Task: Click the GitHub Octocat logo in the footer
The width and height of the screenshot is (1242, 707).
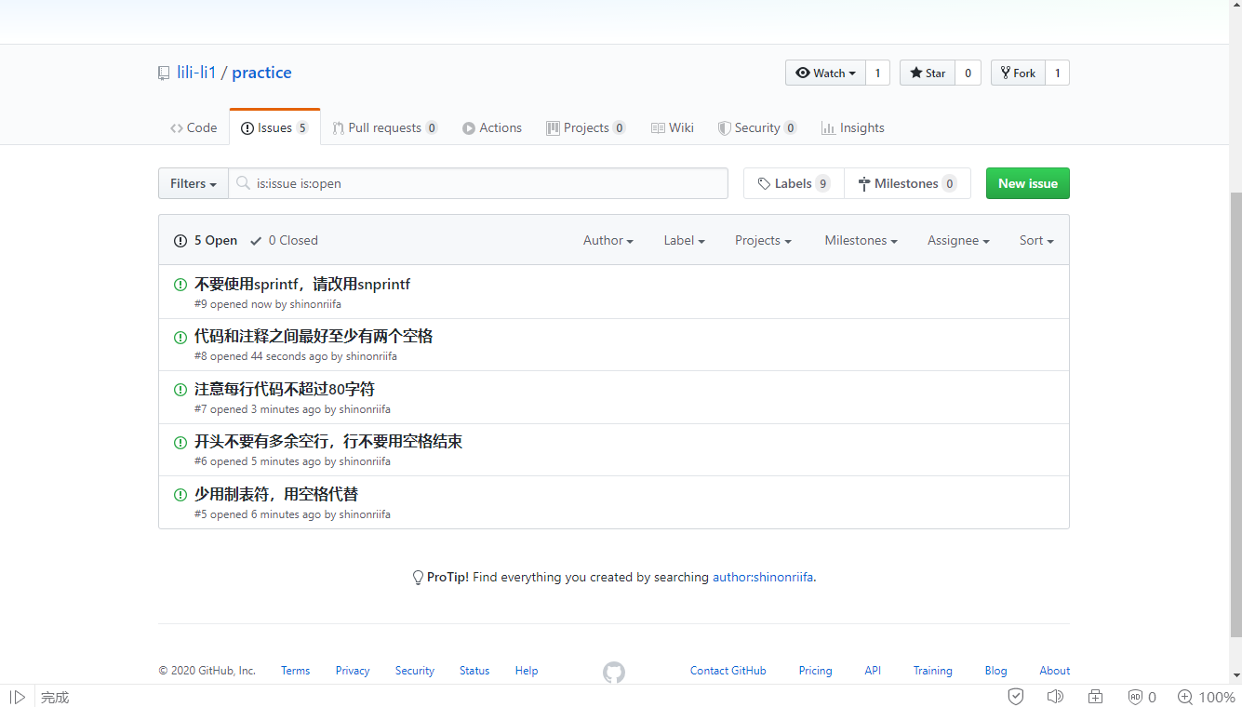Action: [614, 672]
